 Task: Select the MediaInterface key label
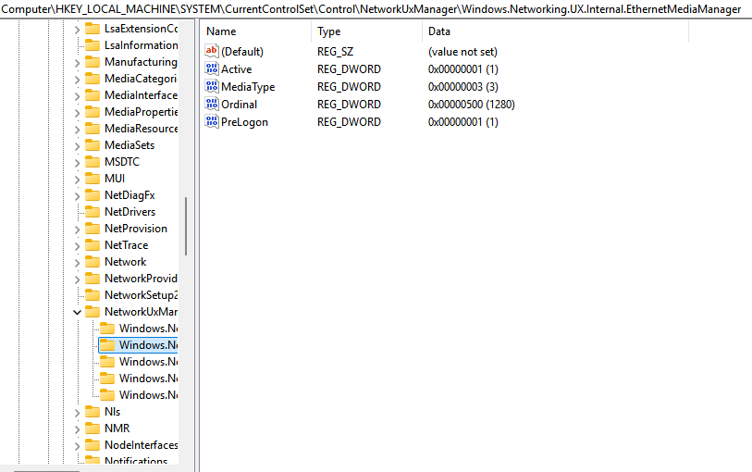141,95
